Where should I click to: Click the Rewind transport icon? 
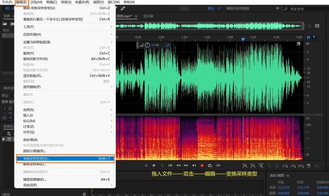178,166
